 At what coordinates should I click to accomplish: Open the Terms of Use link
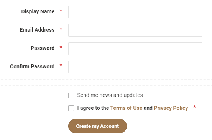pyautogui.click(x=126, y=108)
